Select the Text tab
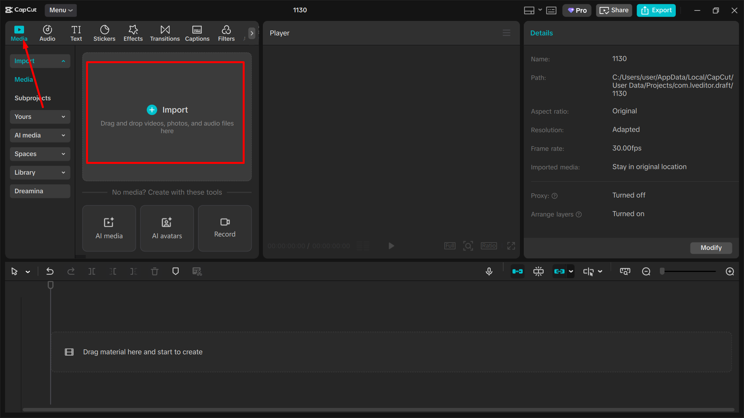Viewport: 744px width, 418px height. [x=76, y=33]
